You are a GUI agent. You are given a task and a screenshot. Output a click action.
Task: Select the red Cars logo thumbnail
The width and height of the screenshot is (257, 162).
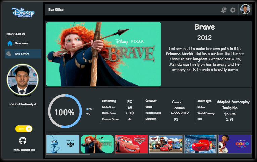(131, 144)
